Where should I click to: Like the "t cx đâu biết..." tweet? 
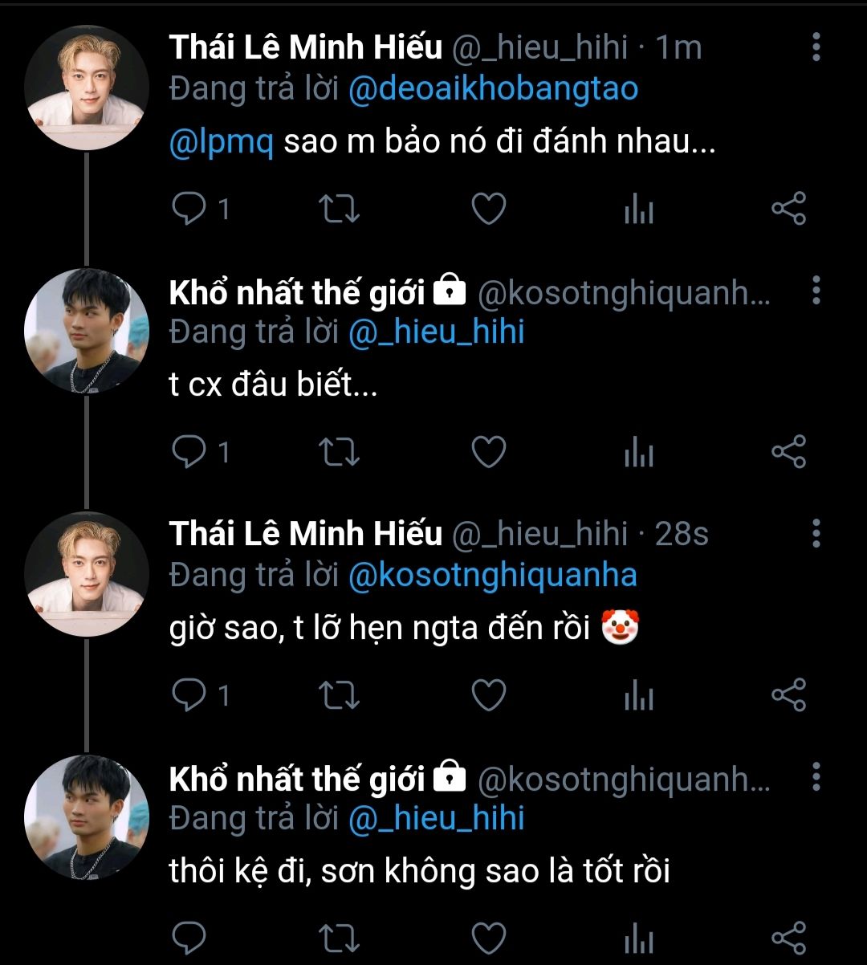[487, 453]
